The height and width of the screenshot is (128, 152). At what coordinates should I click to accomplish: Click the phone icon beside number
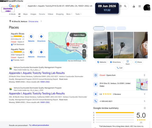click(96, 101)
